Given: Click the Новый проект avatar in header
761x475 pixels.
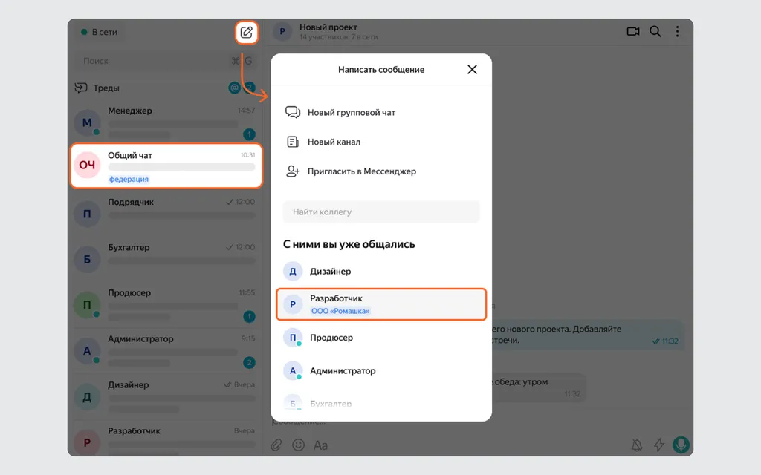Looking at the screenshot, I should click(x=282, y=32).
